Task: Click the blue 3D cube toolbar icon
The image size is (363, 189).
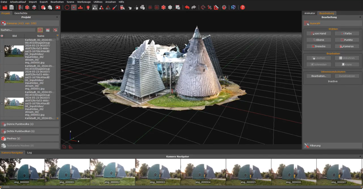Action: tap(233, 7)
